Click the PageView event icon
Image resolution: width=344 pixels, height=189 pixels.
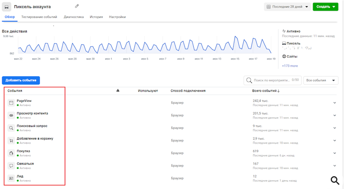[x=11, y=103]
